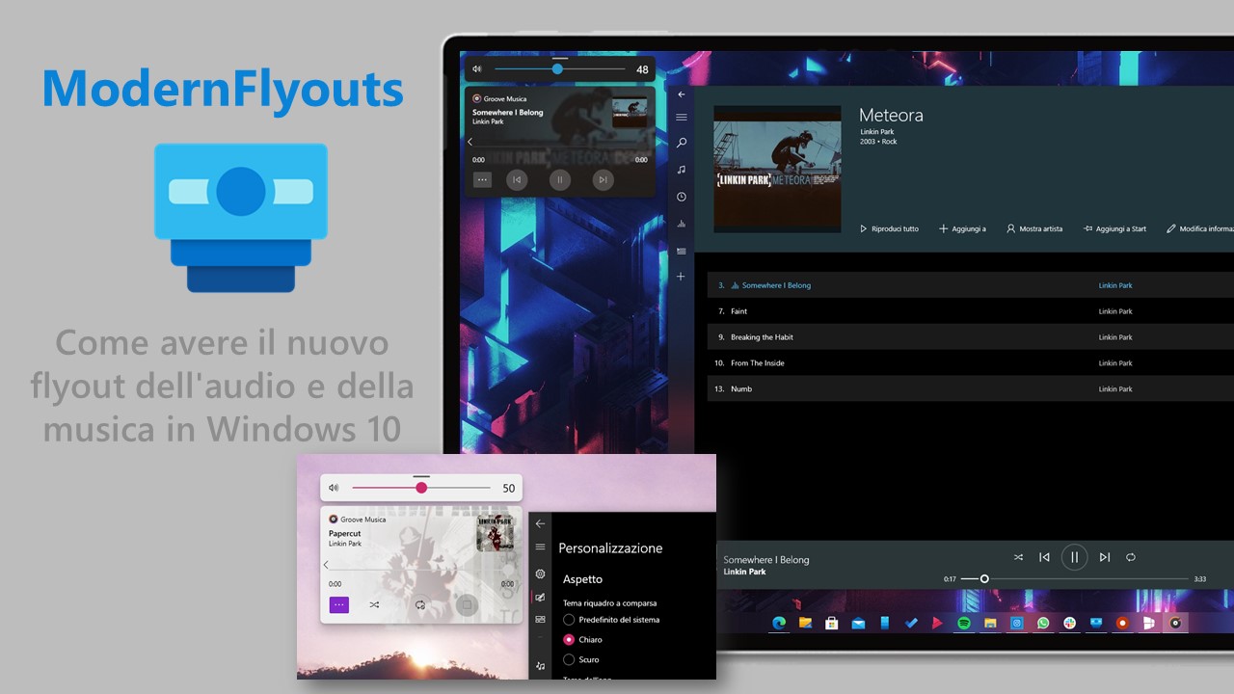
Task: Click Aggiungi a button
Action: tap(963, 229)
